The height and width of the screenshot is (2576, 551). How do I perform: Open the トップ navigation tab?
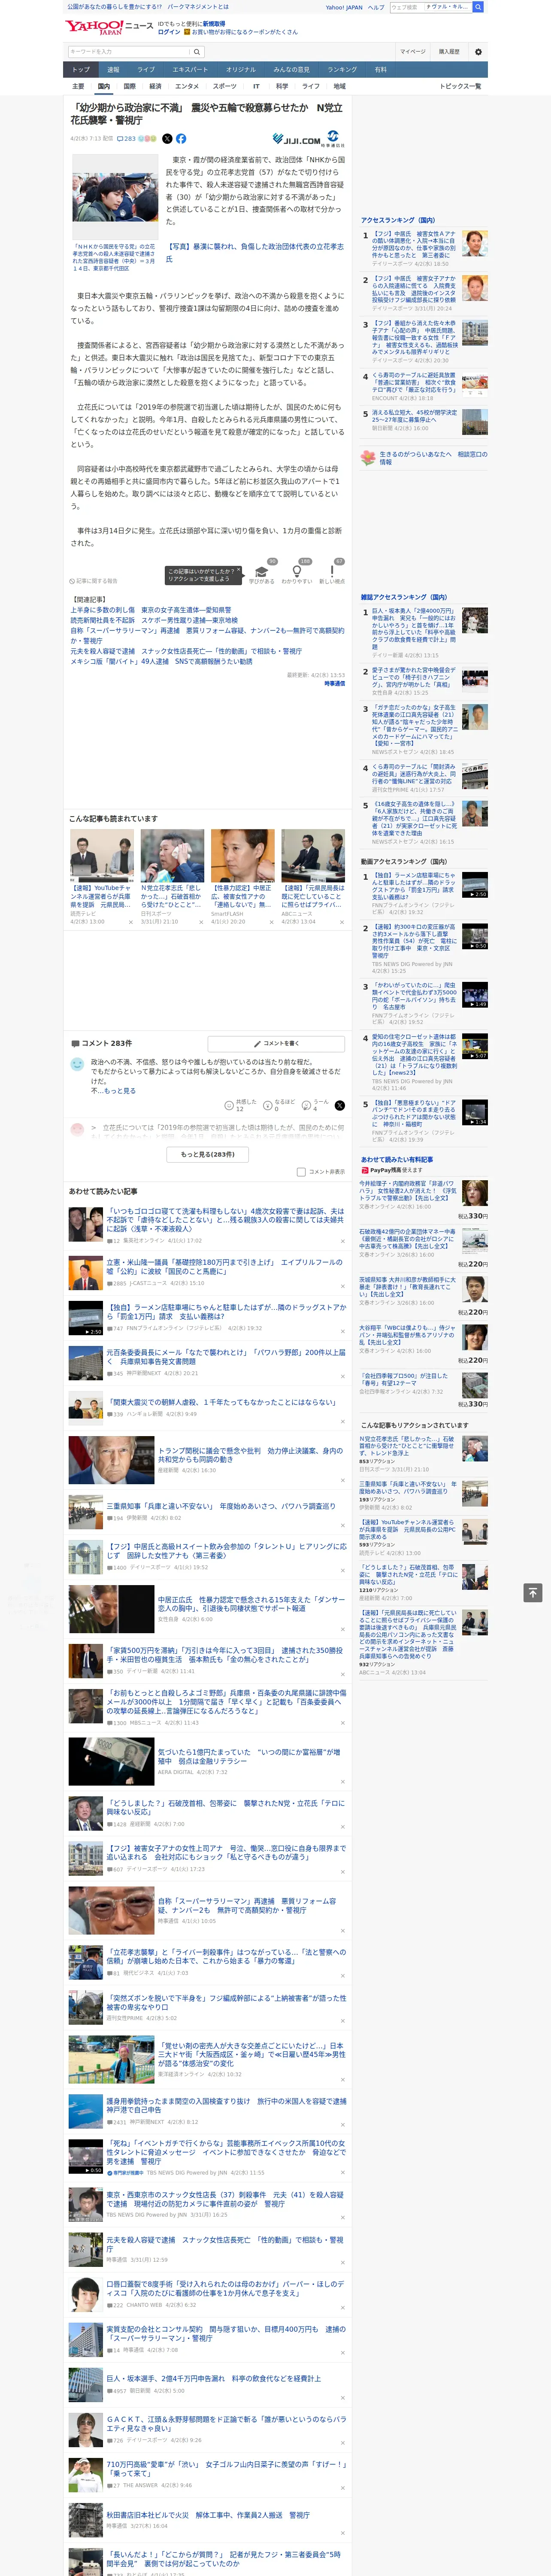pos(81,70)
